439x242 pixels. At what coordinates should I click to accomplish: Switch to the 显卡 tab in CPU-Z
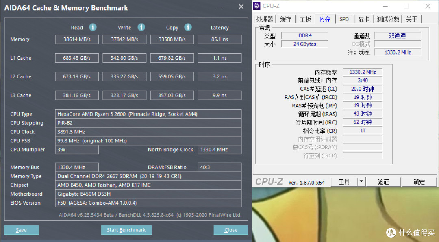pos(364,19)
